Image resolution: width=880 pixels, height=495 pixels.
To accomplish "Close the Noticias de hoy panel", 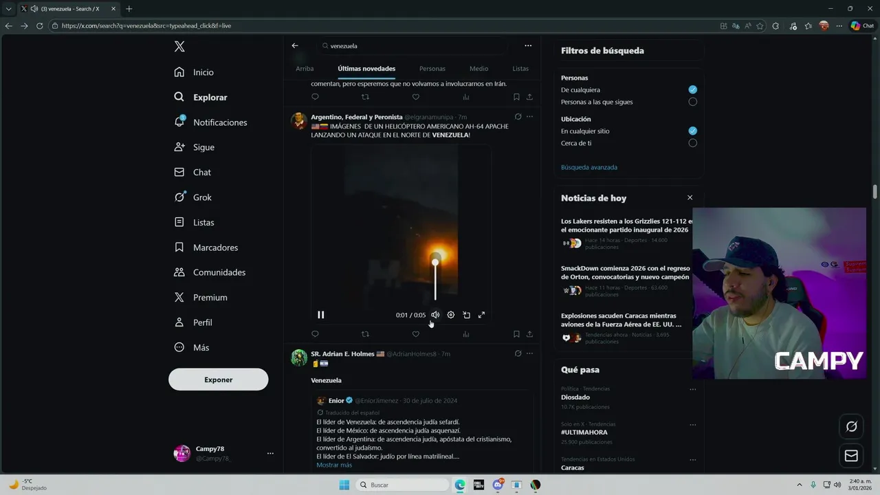I will (x=690, y=198).
